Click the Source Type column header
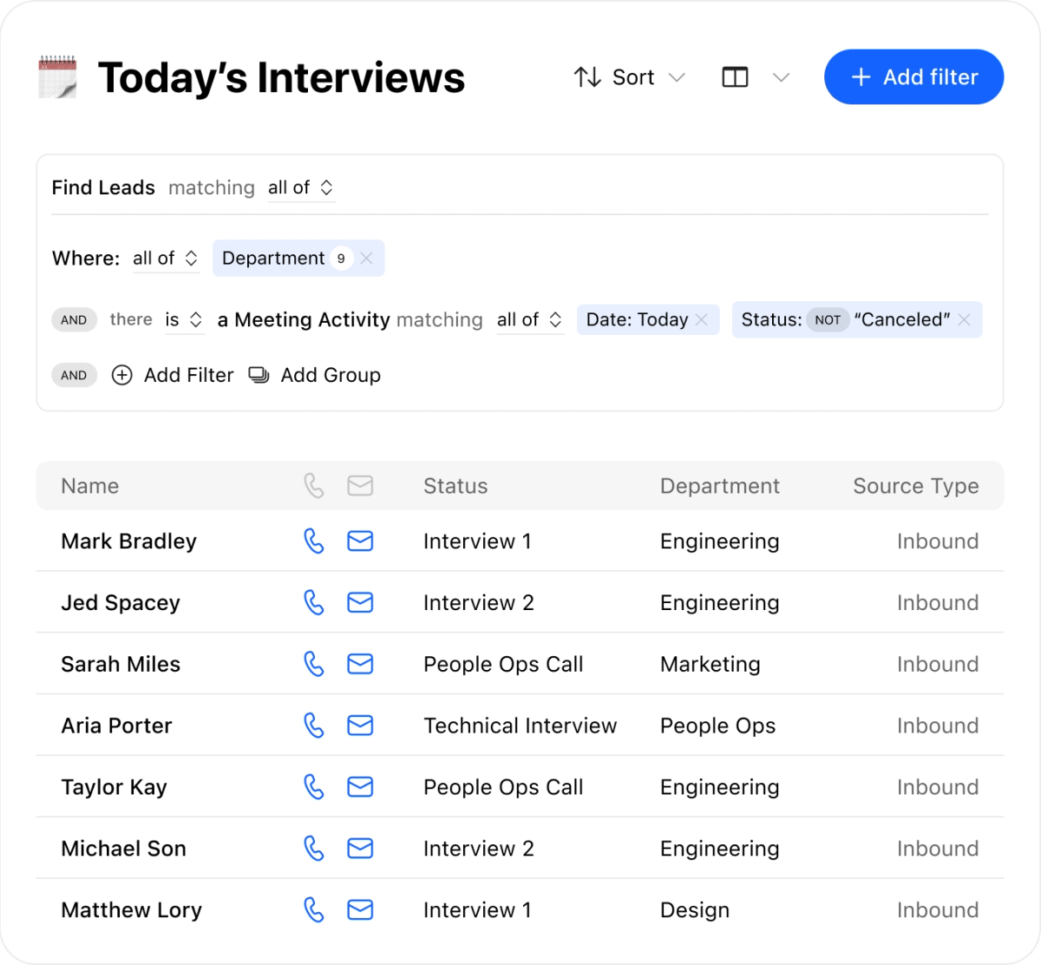The width and height of the screenshot is (1041, 965). click(916, 486)
